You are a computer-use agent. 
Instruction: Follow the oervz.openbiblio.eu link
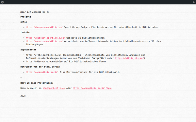44,41
